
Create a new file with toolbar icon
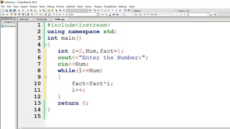[x=3, y=10]
